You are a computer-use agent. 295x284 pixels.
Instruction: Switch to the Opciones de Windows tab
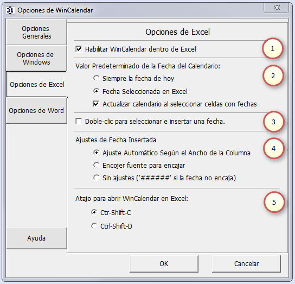36,58
